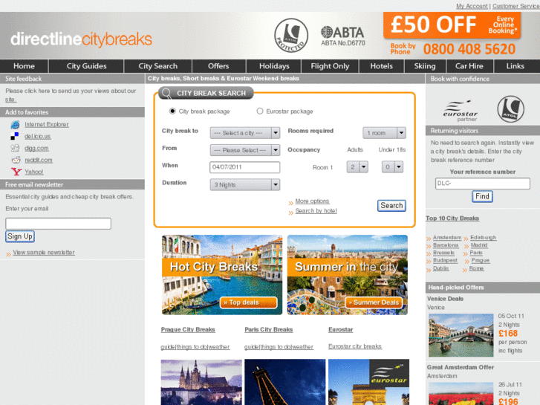Click the Top 10 City Breaks link
Screen dimensions: 540x405
tap(452, 218)
